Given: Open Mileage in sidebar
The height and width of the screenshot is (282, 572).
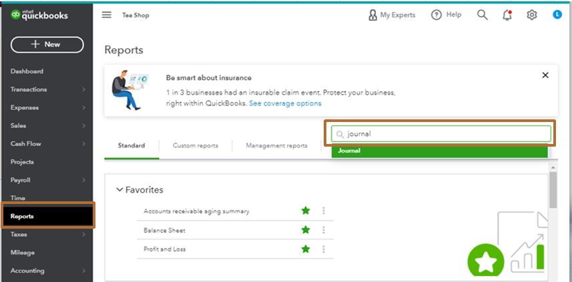Looking at the screenshot, I should coord(23,253).
